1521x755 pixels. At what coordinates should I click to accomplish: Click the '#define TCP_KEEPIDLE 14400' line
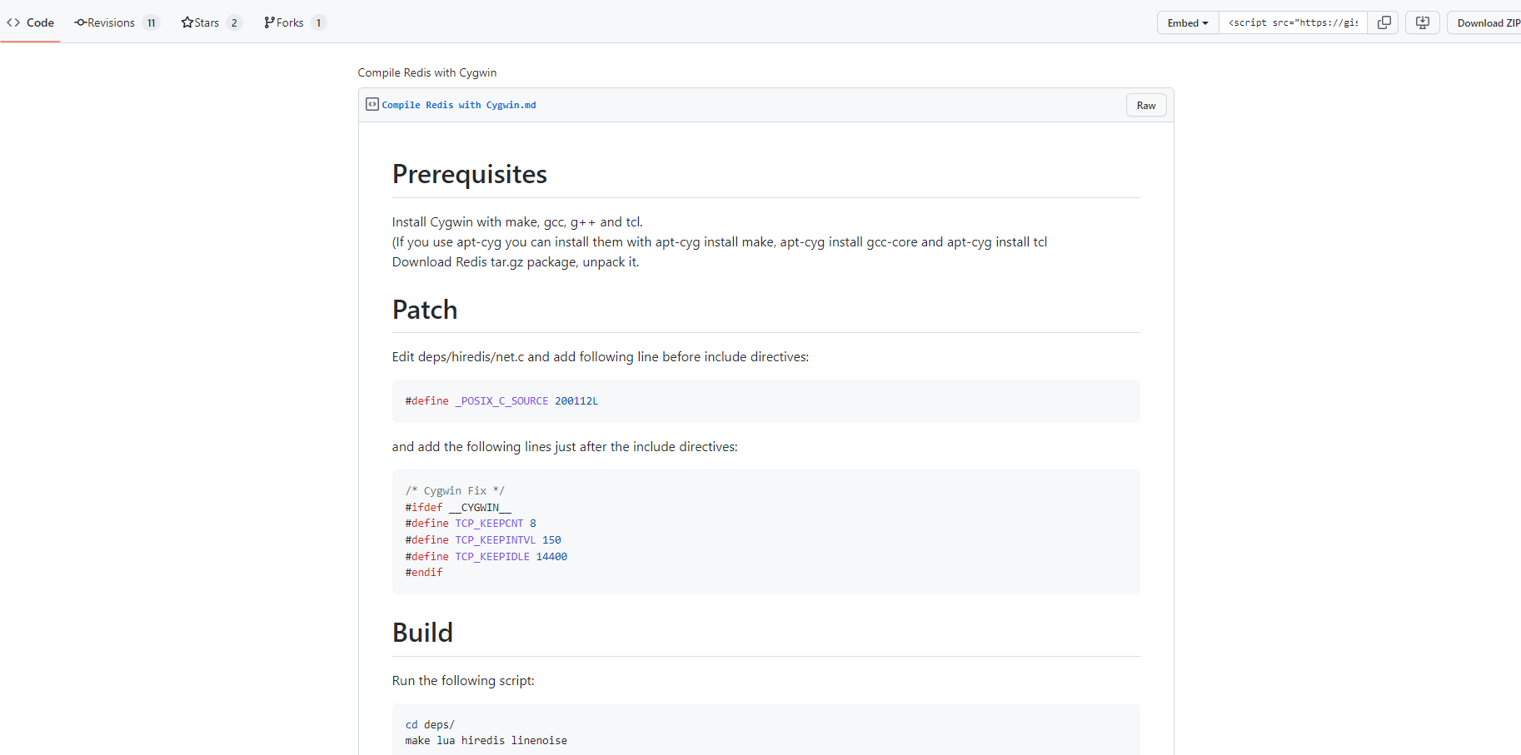(486, 557)
